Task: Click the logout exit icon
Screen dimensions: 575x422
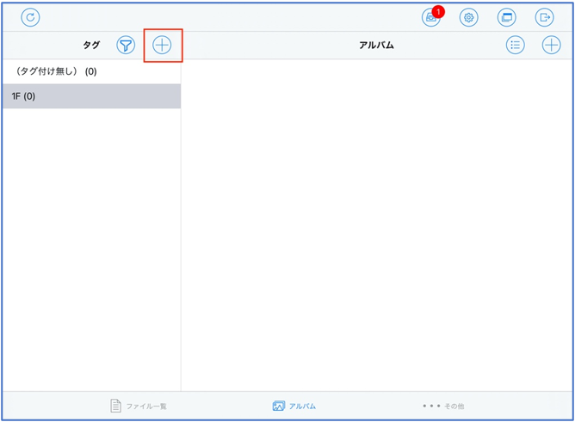Action: (544, 17)
